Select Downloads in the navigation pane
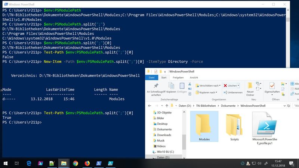Viewport: 299px width, 168px height. tap(164, 135)
